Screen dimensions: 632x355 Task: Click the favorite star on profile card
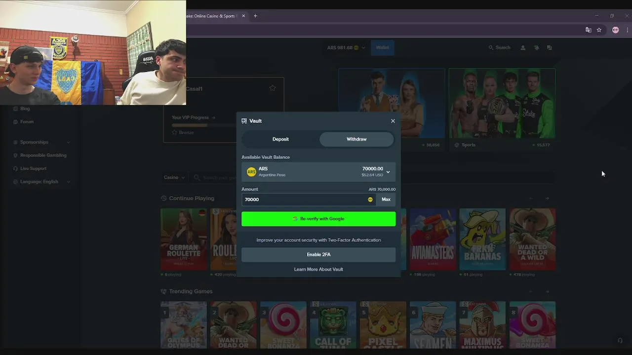pos(273,88)
